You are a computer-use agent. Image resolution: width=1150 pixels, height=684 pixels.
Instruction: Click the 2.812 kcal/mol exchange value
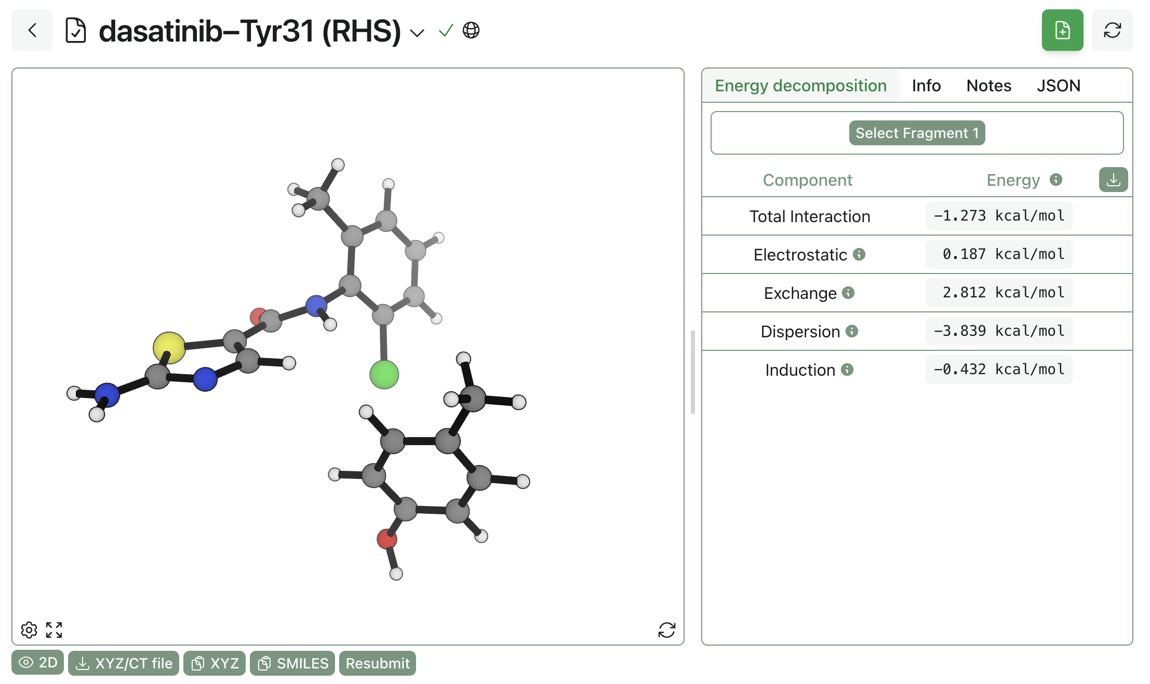(999, 293)
